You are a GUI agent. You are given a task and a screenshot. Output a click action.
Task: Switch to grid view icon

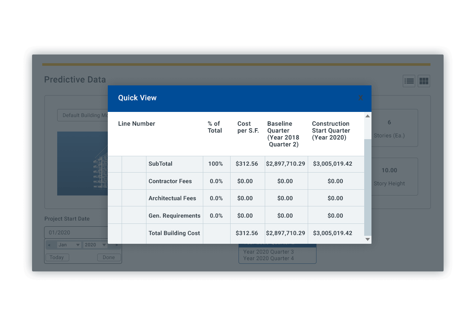pyautogui.click(x=424, y=81)
